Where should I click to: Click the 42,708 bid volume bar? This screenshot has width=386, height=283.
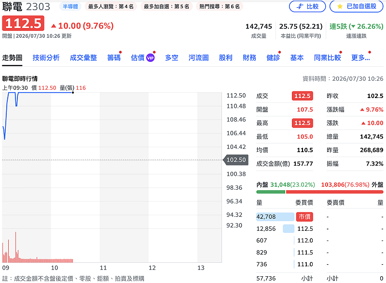tap(275, 216)
